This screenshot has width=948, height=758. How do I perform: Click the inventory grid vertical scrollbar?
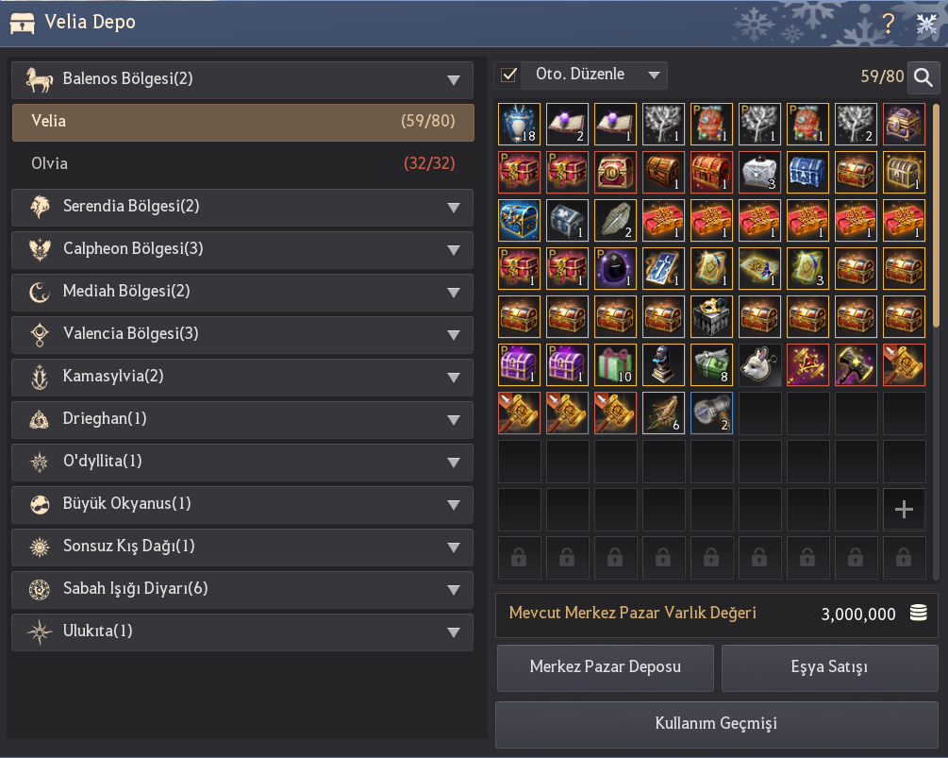[936, 218]
